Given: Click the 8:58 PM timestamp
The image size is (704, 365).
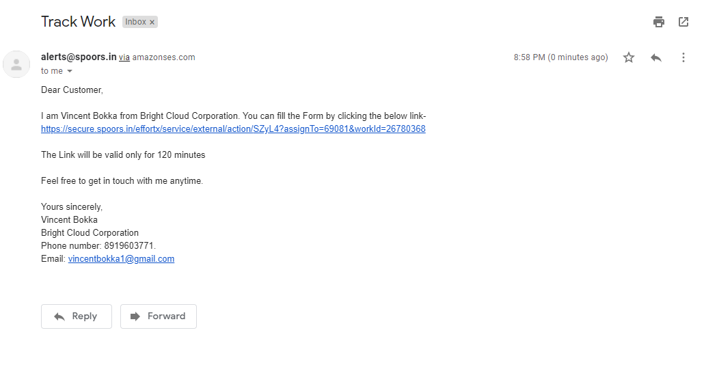Looking at the screenshot, I should [560, 57].
